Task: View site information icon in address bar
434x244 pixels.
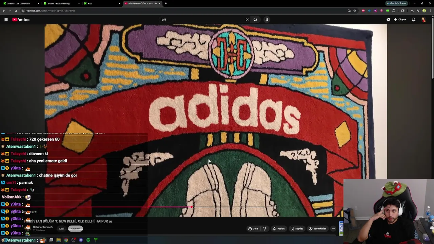Action: [23, 11]
